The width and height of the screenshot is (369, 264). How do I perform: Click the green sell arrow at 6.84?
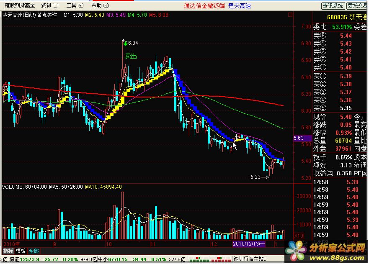125,43
